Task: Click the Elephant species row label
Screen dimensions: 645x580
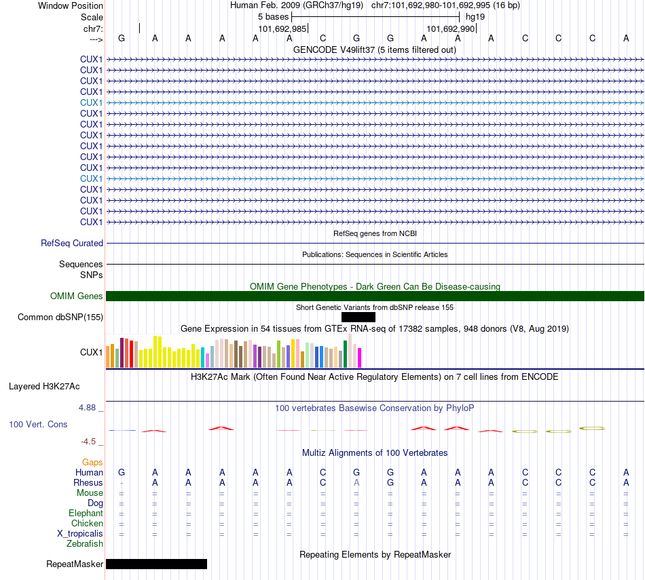Action: coord(86,513)
